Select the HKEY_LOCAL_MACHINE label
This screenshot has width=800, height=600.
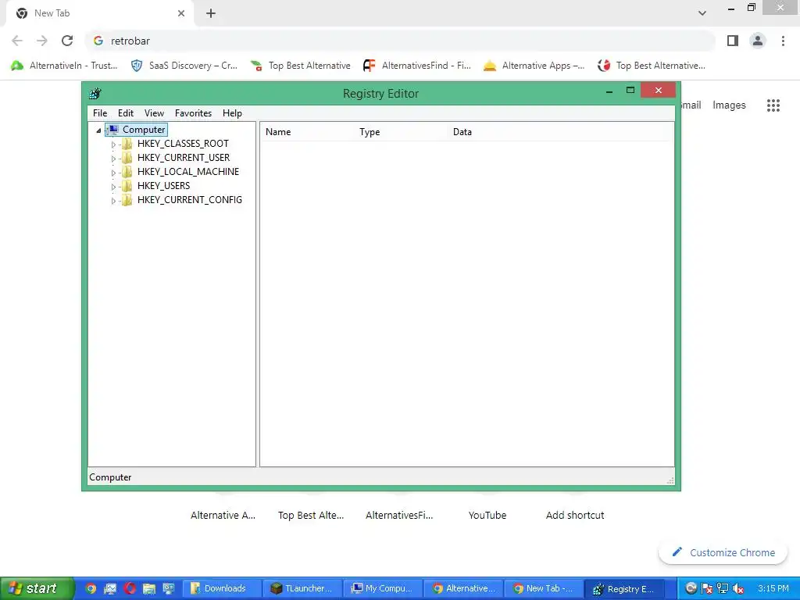coord(188,172)
